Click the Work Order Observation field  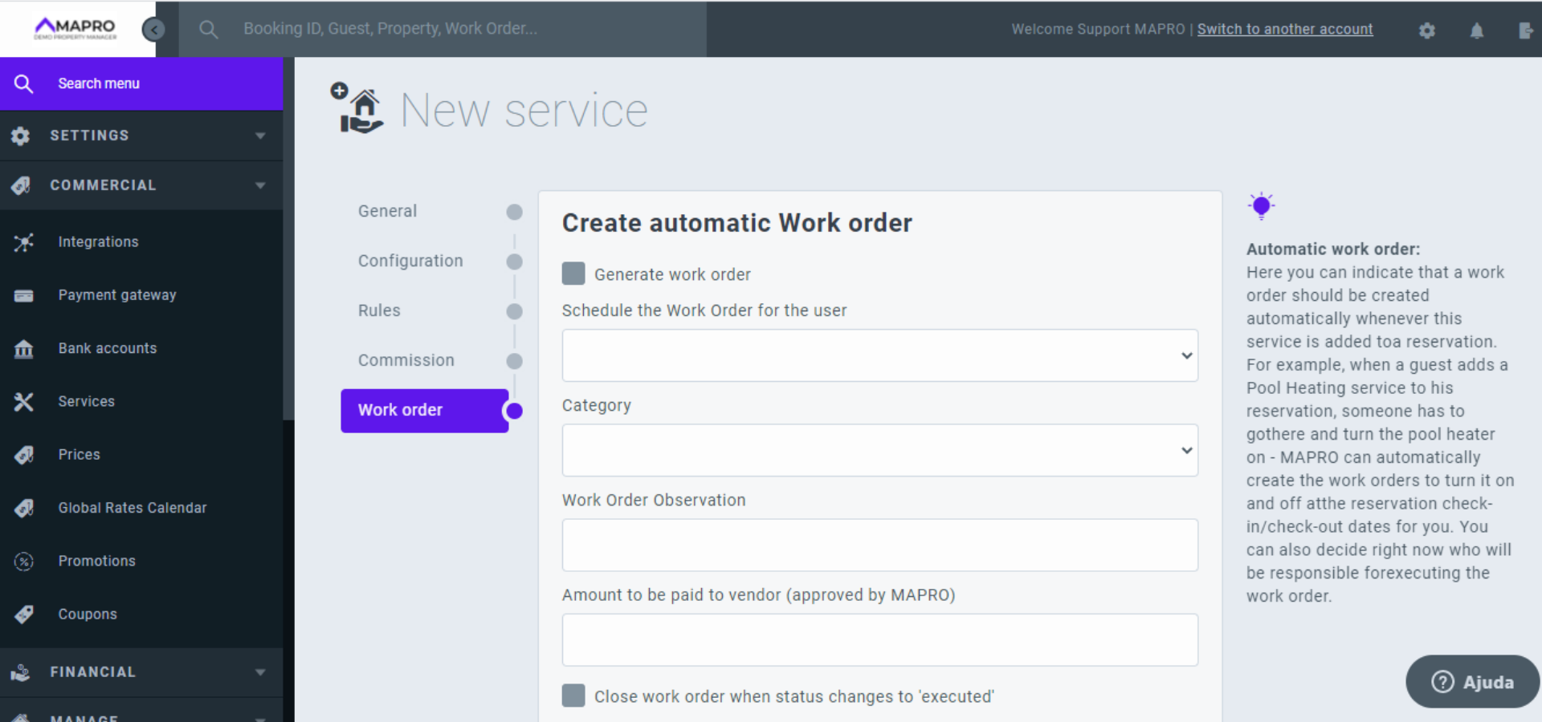[x=879, y=545]
